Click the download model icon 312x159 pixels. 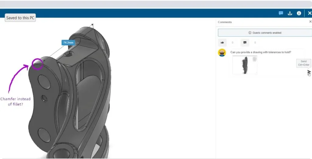(x=290, y=13)
